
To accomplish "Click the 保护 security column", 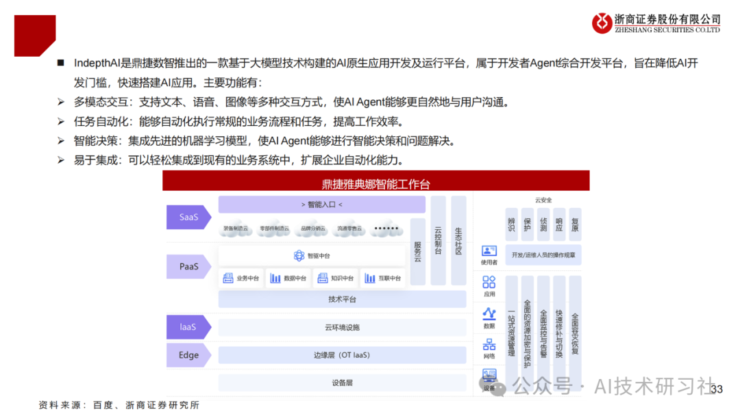I will (x=528, y=224).
